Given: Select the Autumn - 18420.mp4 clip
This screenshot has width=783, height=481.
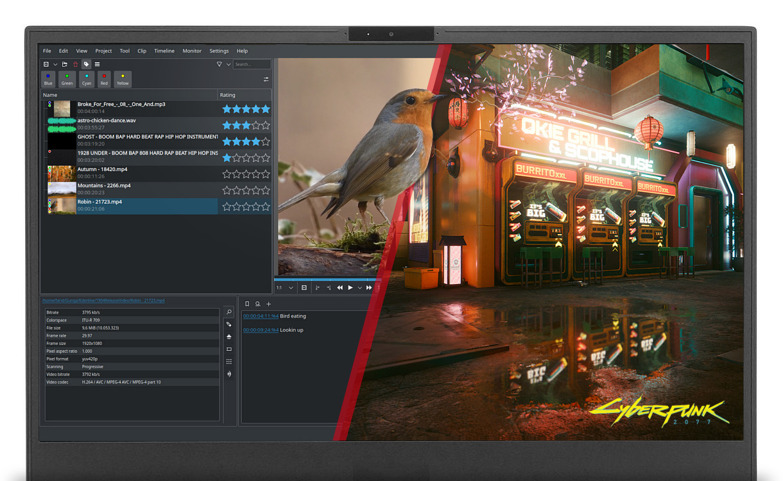Looking at the screenshot, I should point(102,169).
